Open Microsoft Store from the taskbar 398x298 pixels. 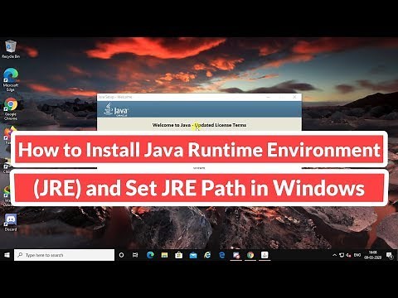(179, 255)
